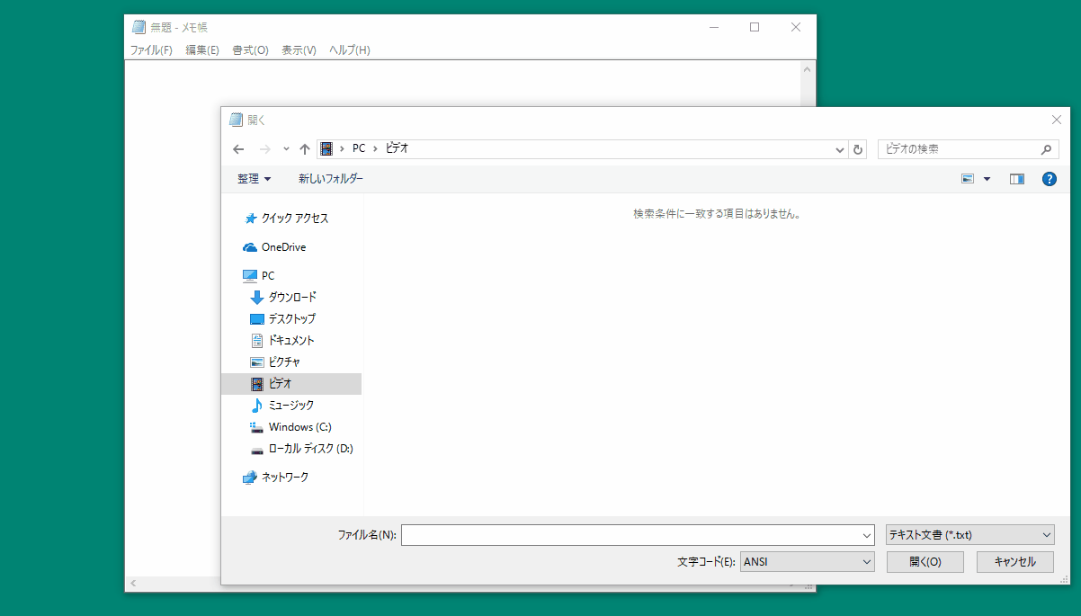Open the 整理 menu
Screen dimensions: 1081x616
point(254,179)
